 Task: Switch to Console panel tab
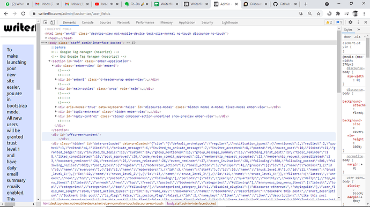point(87,22)
